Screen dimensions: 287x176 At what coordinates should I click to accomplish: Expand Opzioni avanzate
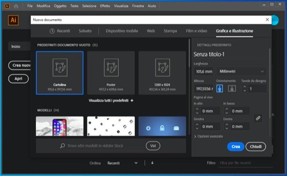(x=208, y=137)
